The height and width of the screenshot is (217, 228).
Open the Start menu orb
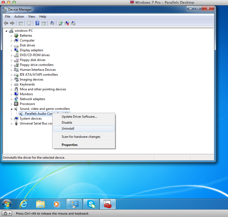(x=7, y=204)
